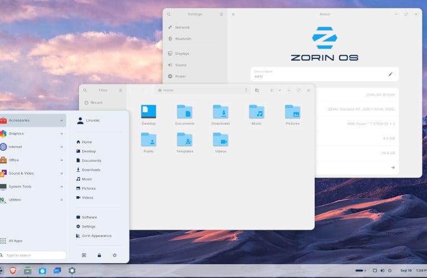Click the new folder icon in Files toolbar
The height and width of the screenshot is (278, 427).
coord(257,90)
